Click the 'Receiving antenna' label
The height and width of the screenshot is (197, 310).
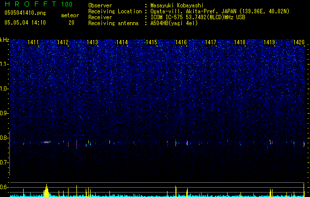coord(113,23)
